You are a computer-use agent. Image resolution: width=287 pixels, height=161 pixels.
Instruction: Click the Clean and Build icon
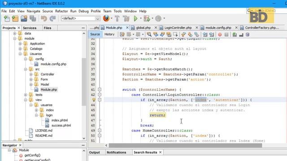[x=126, y=18]
